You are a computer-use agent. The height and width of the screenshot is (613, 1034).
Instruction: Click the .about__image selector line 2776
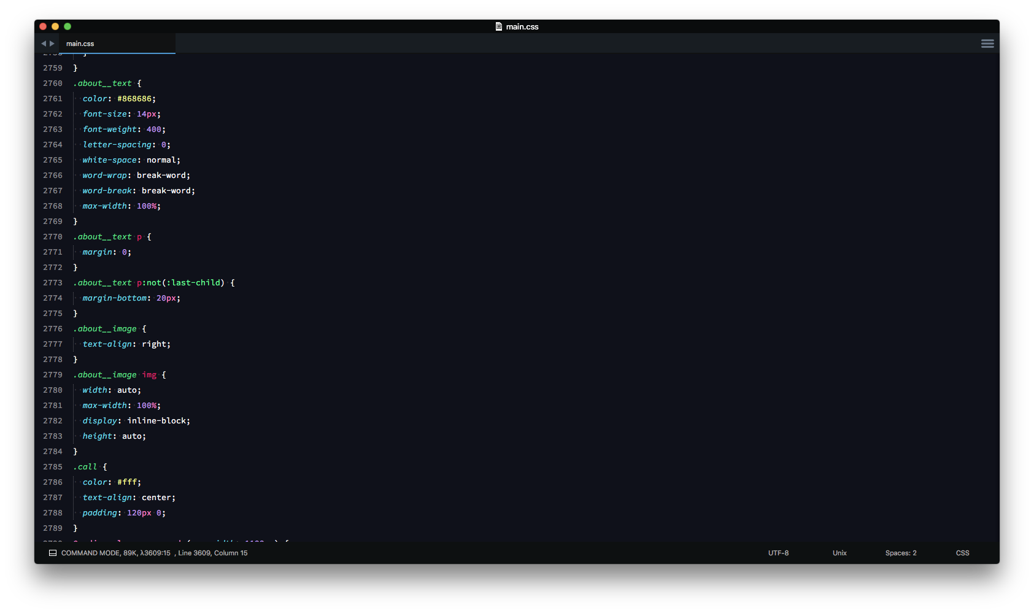pos(105,329)
